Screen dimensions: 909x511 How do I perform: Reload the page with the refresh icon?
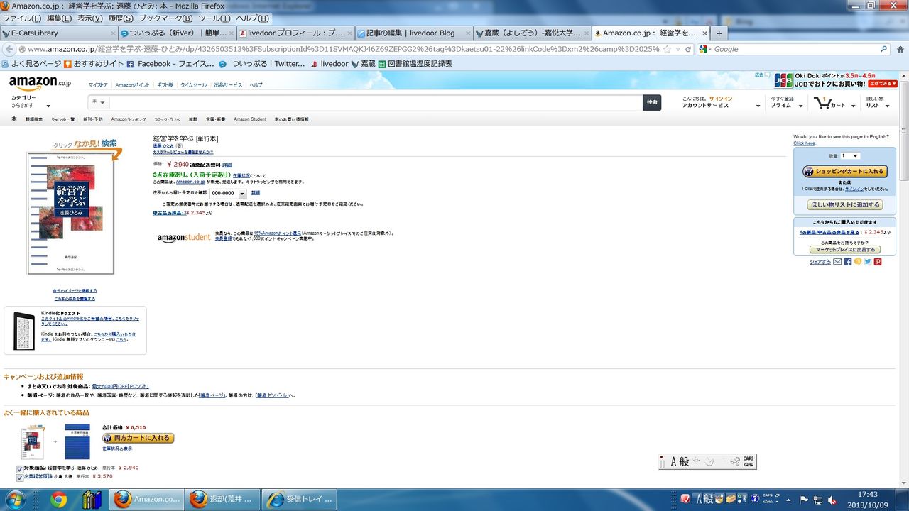coord(687,49)
